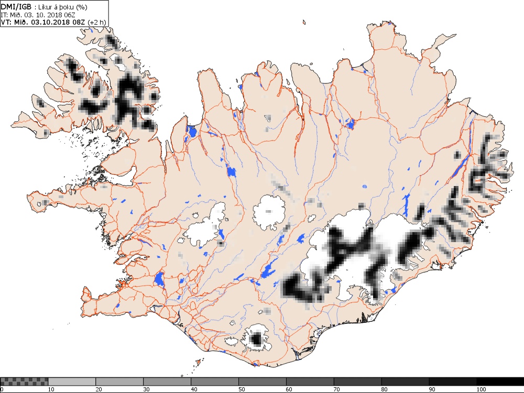Click the 90–100% near-black legend swatch
This screenshot has height=393, width=524.
tap(453, 381)
